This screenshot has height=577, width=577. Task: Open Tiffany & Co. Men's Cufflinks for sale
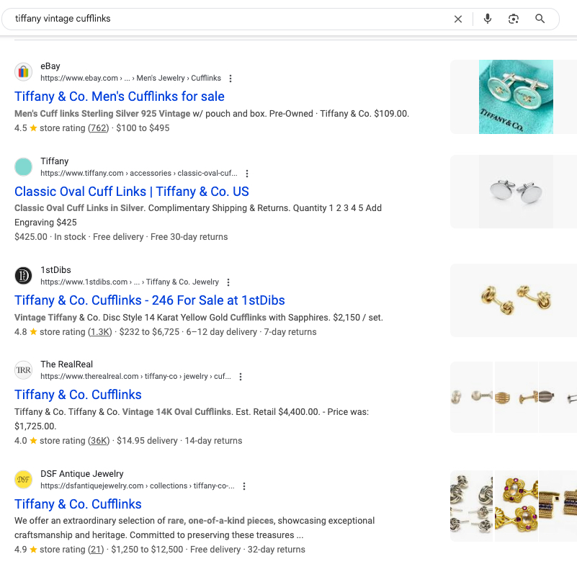[x=120, y=97]
